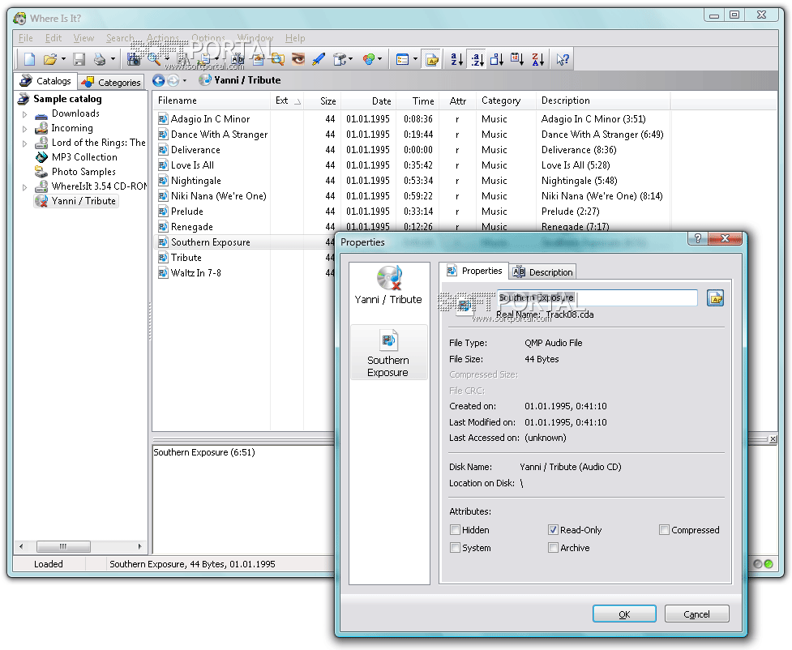Click the eye icon in toolbar
This screenshot has width=792, height=650.
pos(298,60)
